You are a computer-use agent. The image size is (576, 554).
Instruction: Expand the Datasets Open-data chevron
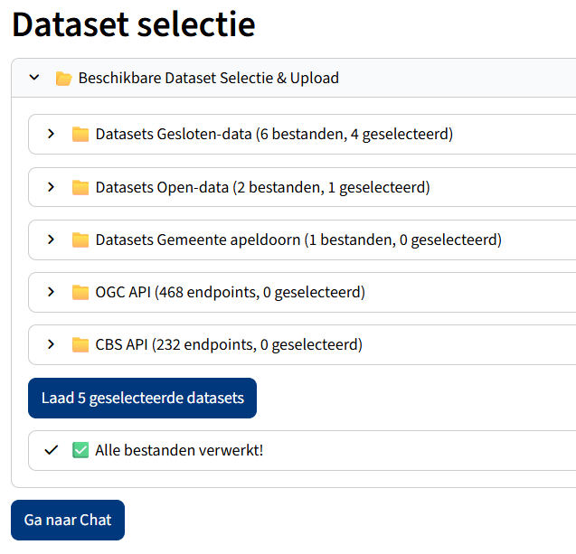pos(52,187)
